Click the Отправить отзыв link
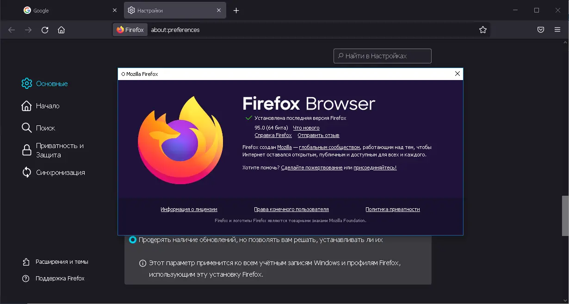569x304 pixels. coord(318,136)
